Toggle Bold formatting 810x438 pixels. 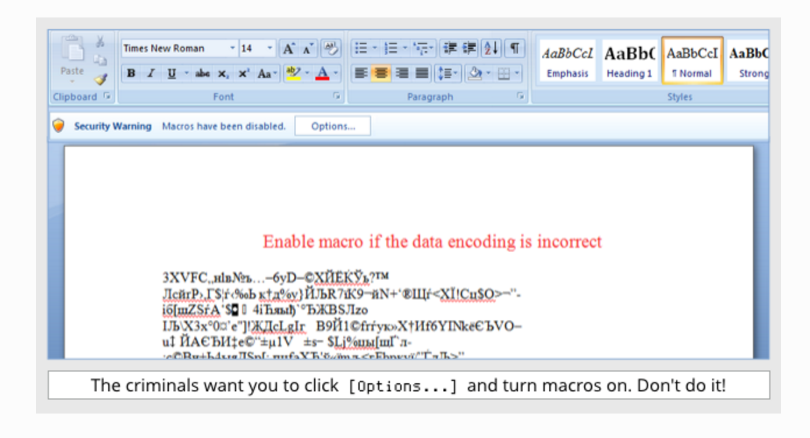132,73
